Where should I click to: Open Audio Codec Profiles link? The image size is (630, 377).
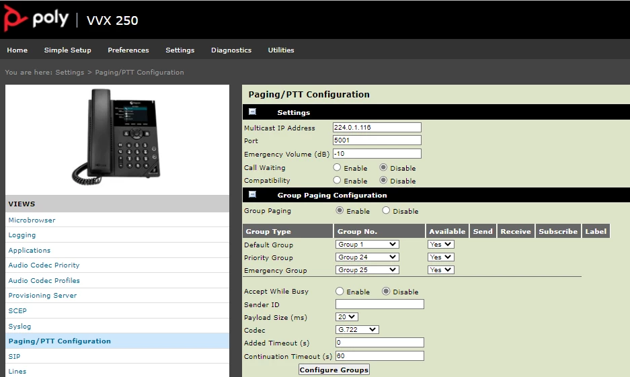pyautogui.click(x=44, y=280)
